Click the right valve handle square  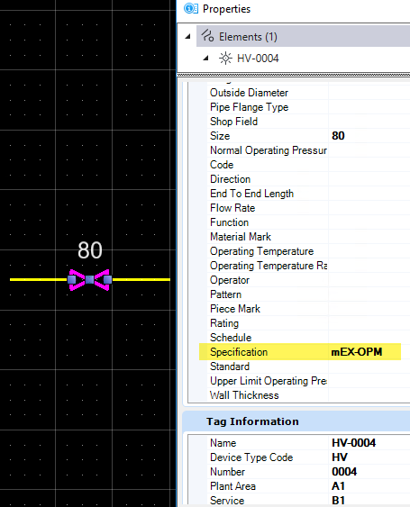[x=108, y=280]
